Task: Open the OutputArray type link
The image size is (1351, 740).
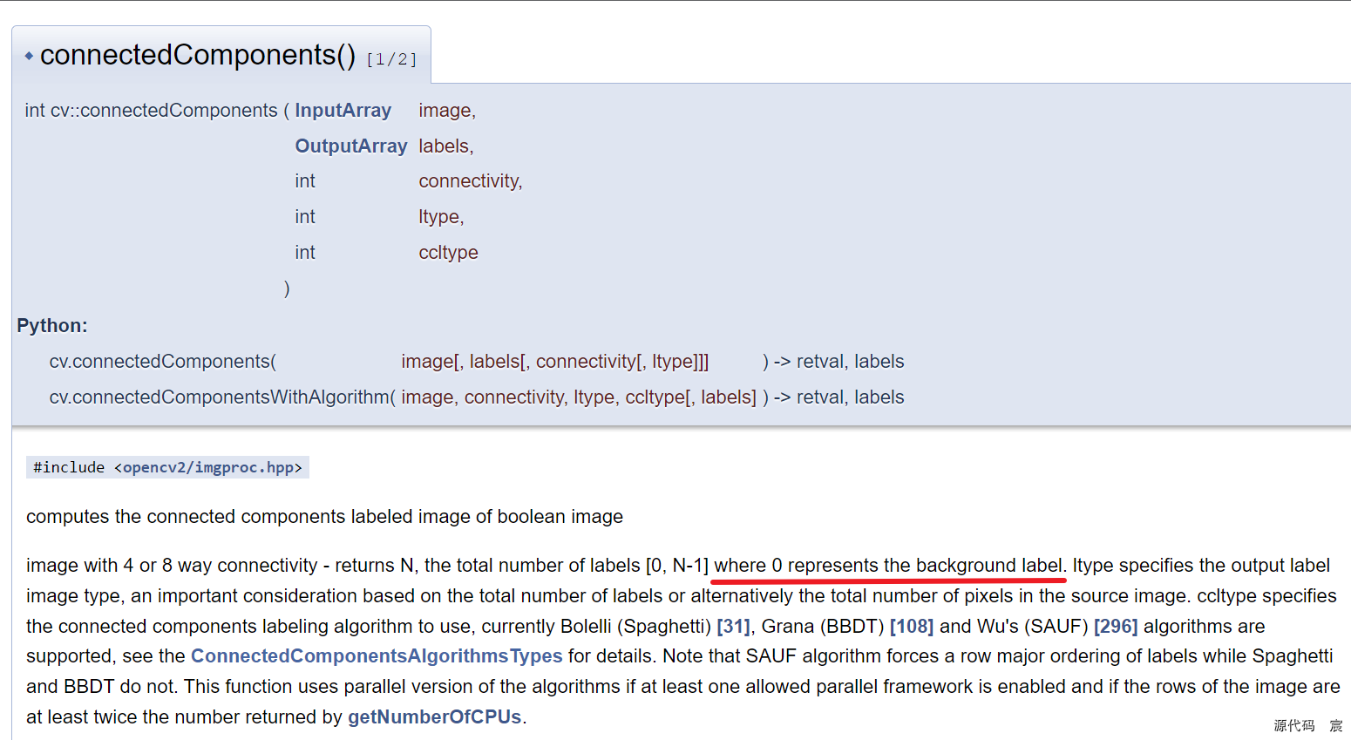Action: point(350,146)
